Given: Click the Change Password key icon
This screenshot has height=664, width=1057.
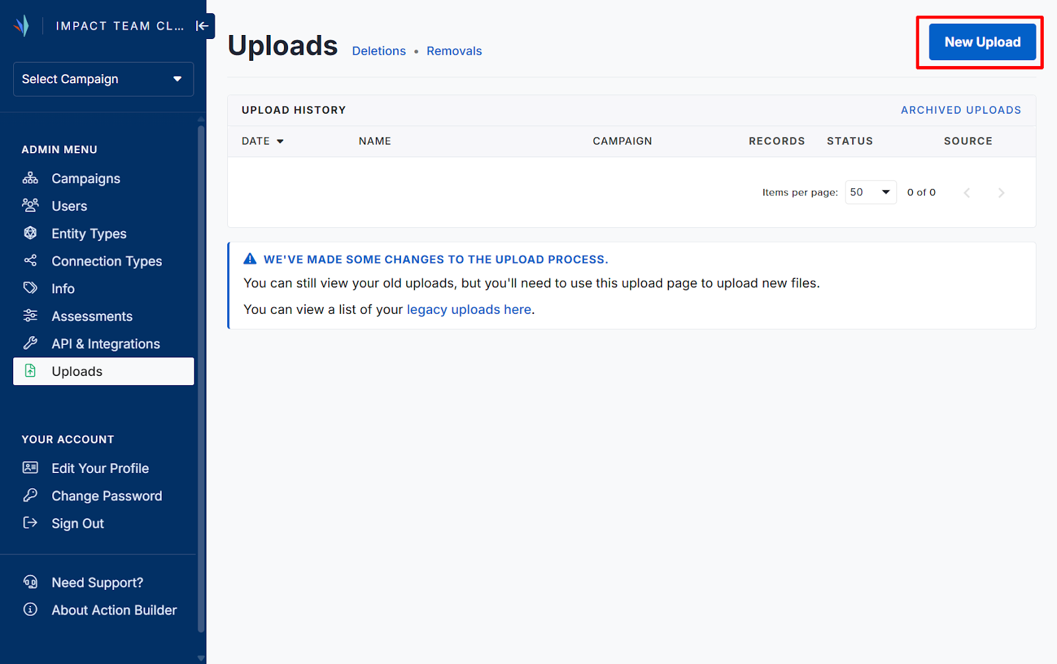Looking at the screenshot, I should 30,496.
